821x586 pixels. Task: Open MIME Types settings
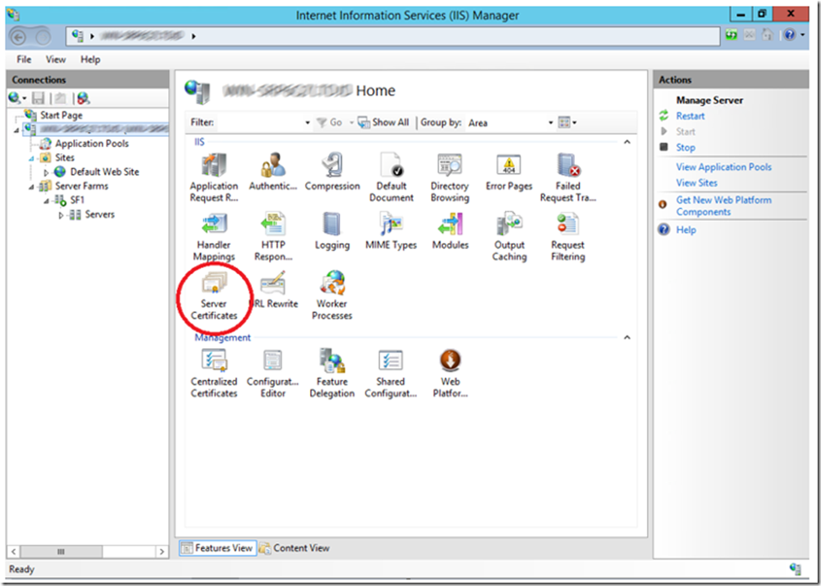[391, 230]
